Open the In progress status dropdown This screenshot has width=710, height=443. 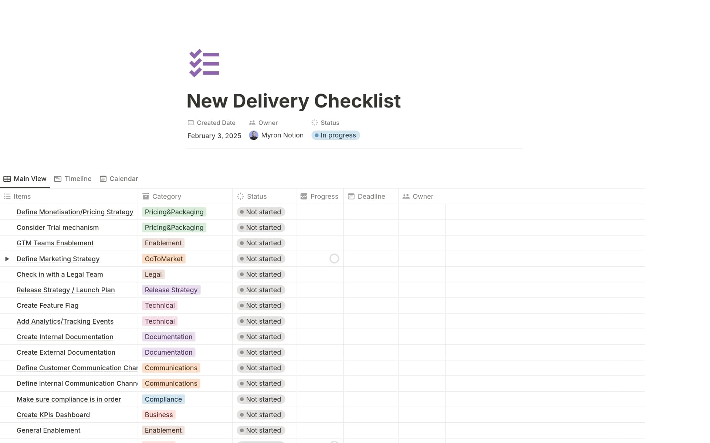point(335,135)
